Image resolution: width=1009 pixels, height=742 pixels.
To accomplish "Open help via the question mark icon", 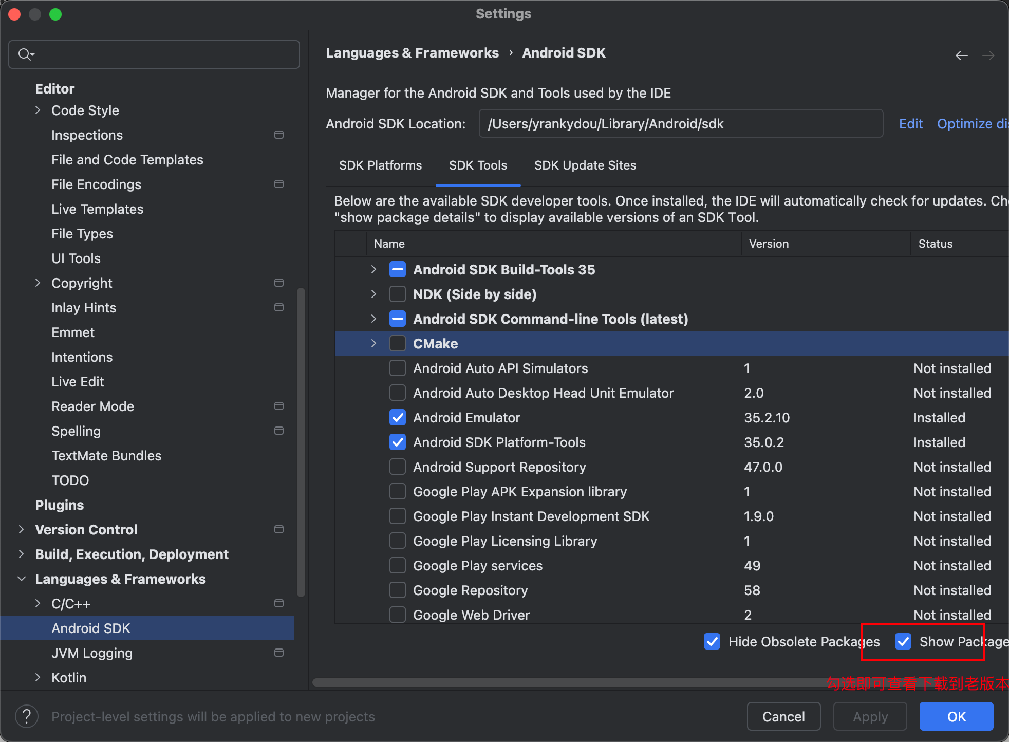I will tap(27, 716).
